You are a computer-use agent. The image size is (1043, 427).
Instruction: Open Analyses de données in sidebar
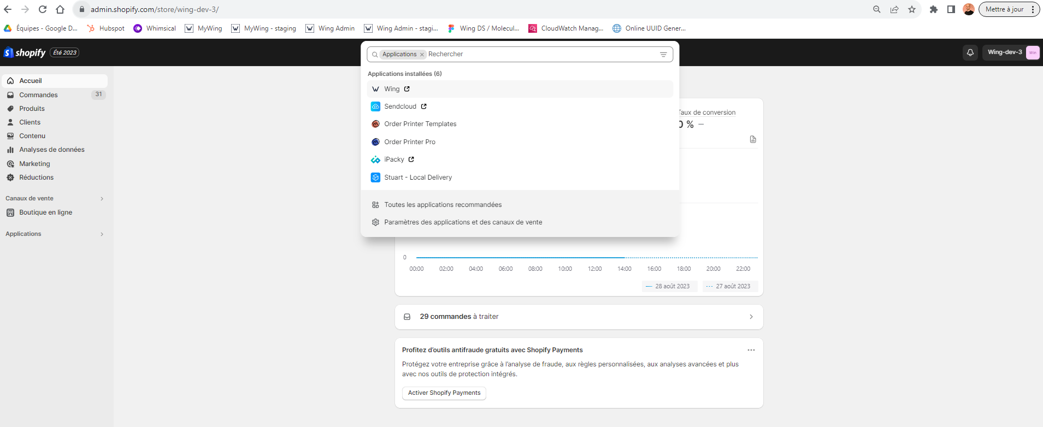point(55,150)
